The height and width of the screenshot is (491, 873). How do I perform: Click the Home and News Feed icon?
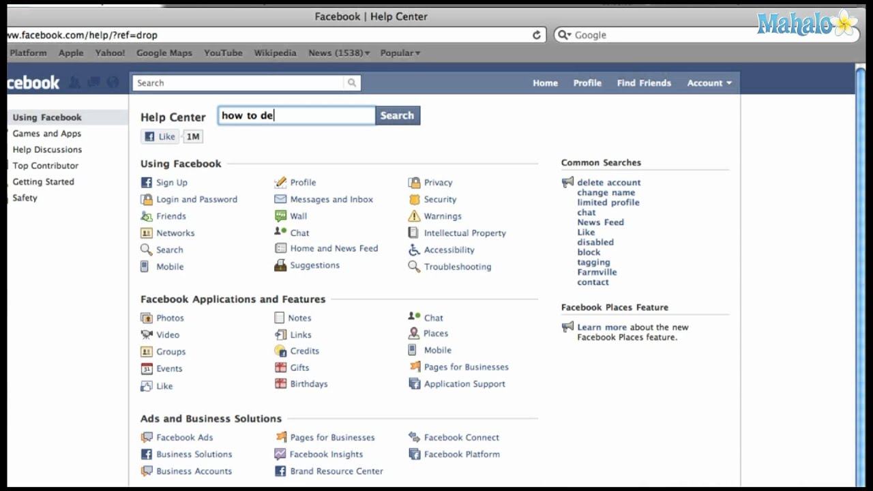pyautogui.click(x=280, y=248)
